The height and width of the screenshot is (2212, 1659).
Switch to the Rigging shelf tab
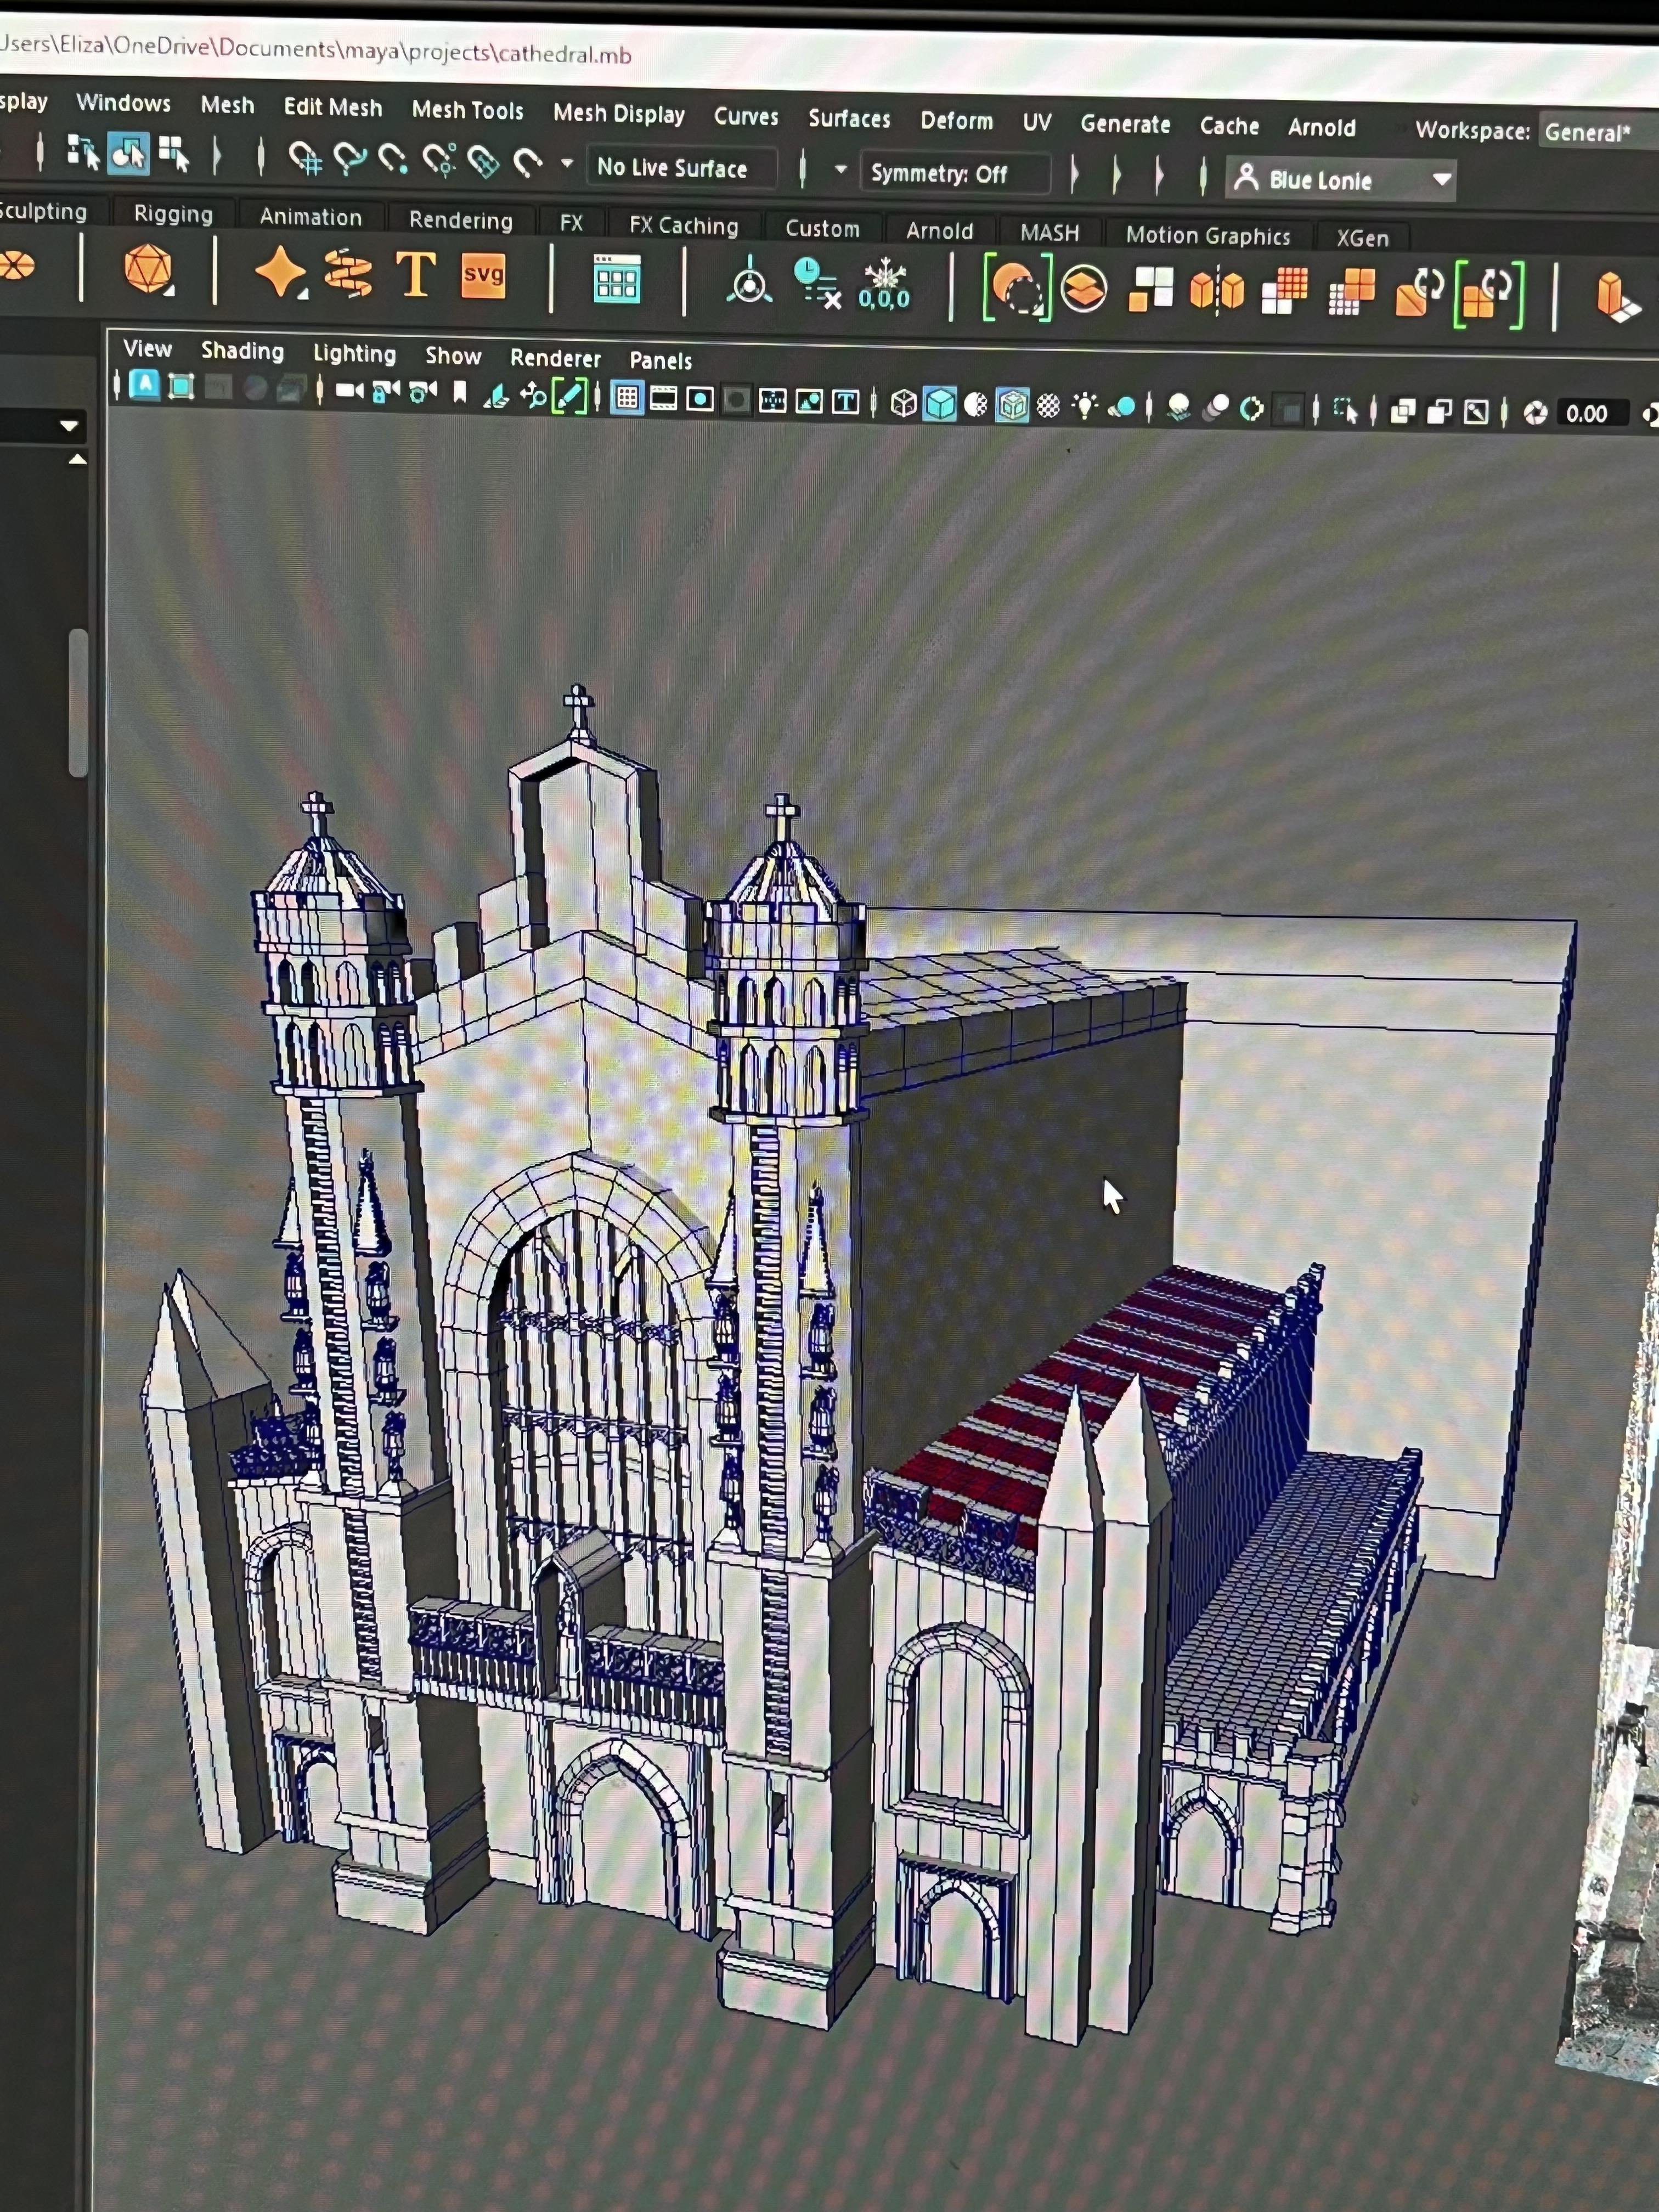[173, 214]
